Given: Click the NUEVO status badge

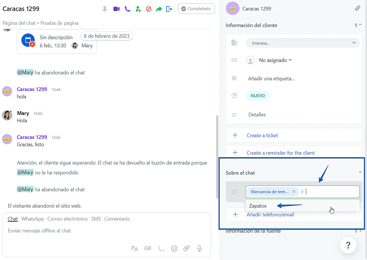Looking at the screenshot, I should [258, 96].
